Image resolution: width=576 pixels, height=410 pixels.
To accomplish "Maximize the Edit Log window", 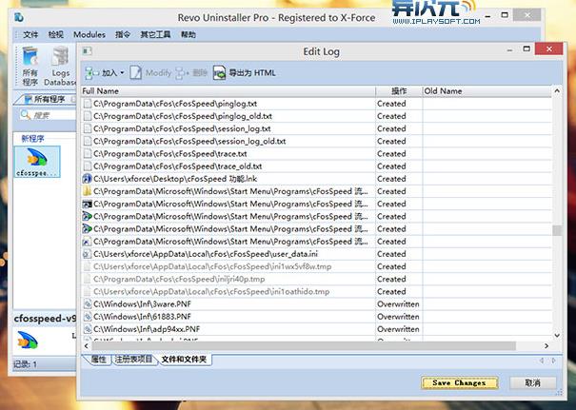I will coord(526,49).
